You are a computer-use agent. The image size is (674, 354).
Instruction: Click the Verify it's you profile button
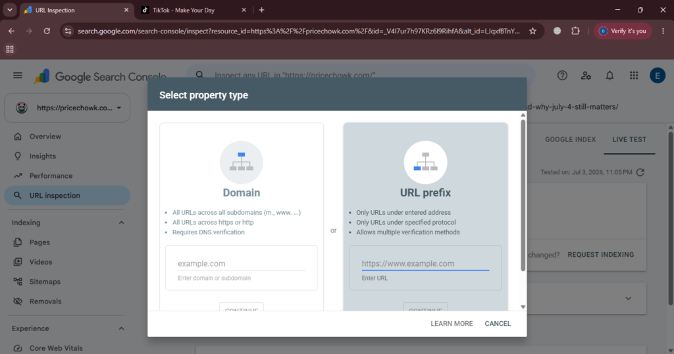tap(623, 31)
